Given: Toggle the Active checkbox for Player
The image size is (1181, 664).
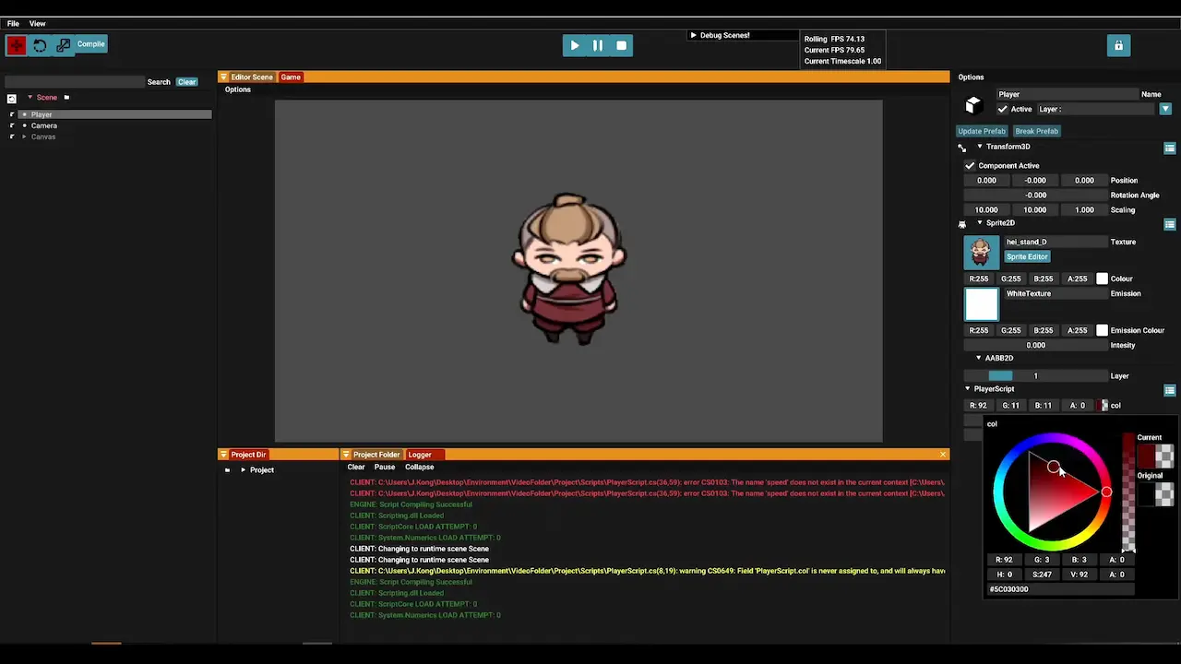Looking at the screenshot, I should (1002, 109).
